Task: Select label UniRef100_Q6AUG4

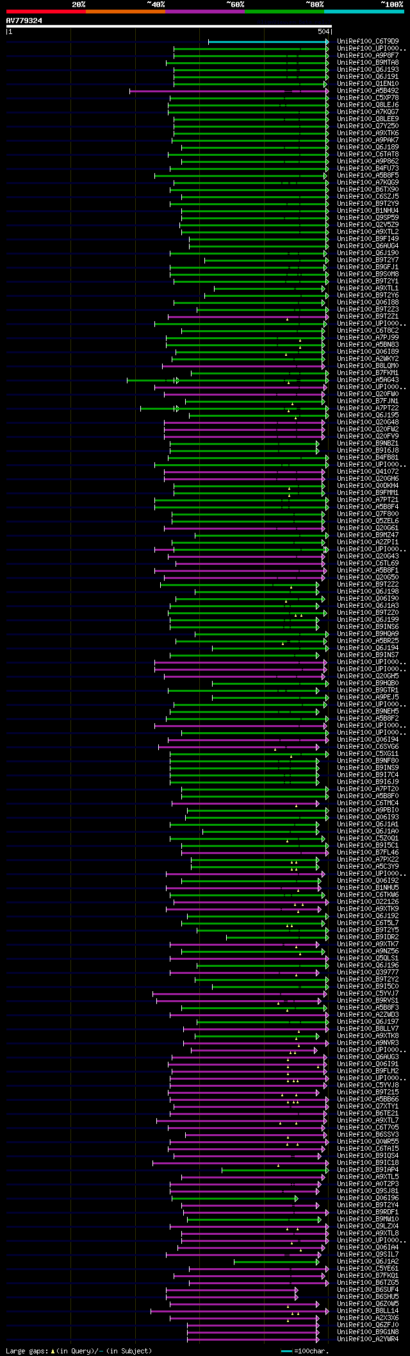Action: [368, 246]
